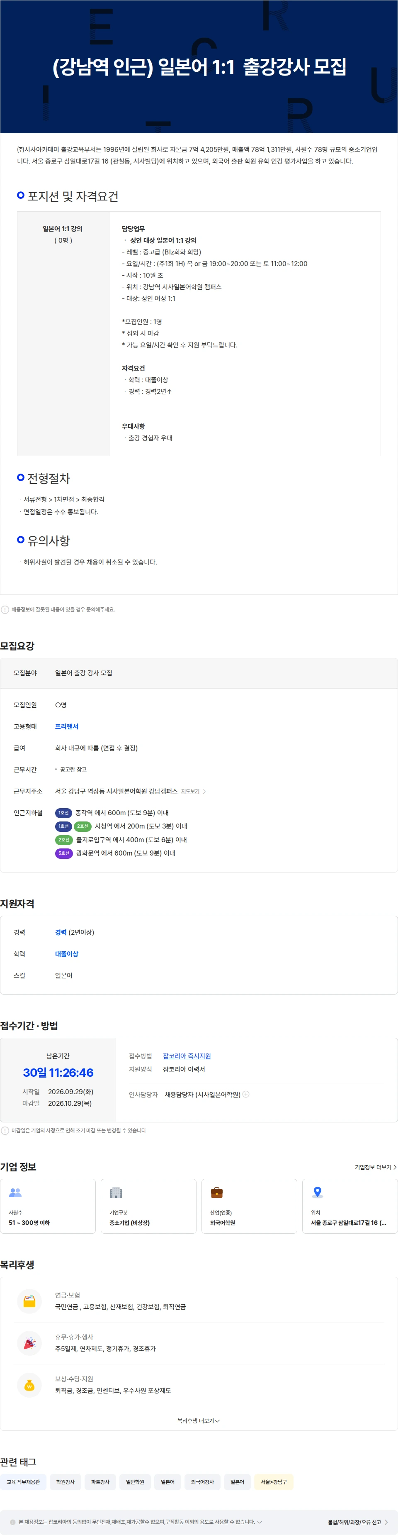Click the grey icon before 본 채용정보는
The width and height of the screenshot is (398, 1535).
point(13,1522)
